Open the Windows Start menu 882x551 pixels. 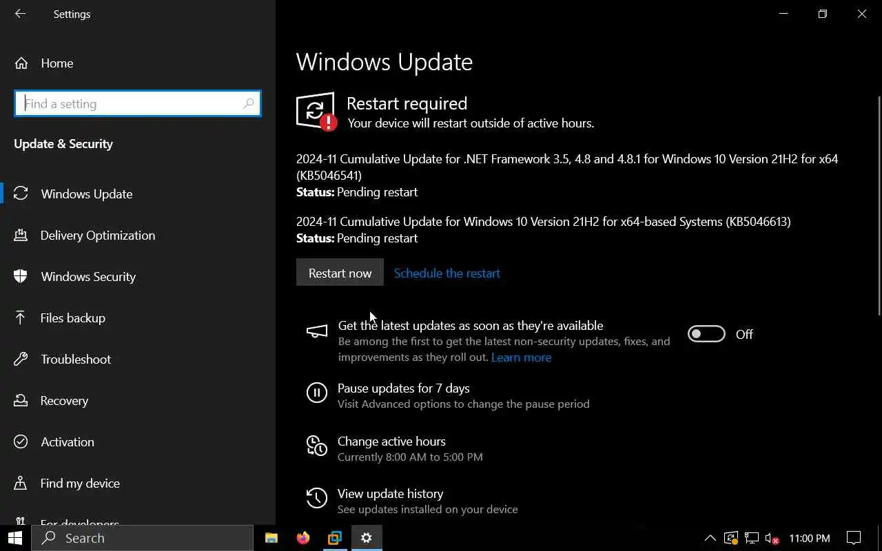point(15,538)
